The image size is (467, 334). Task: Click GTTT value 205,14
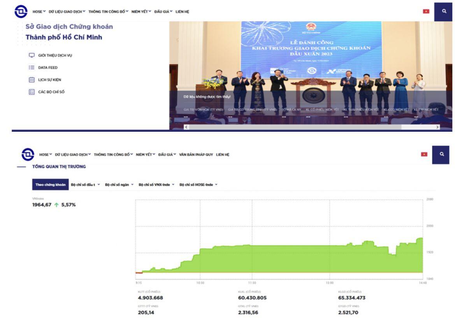click(x=146, y=313)
